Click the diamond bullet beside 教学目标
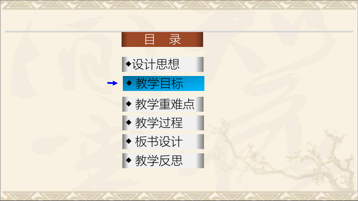This screenshot has height=201, width=358. click(x=129, y=83)
